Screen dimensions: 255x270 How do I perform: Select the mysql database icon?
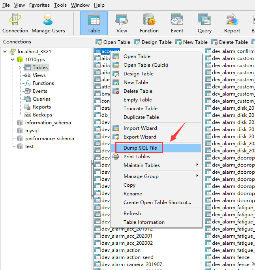point(20,131)
